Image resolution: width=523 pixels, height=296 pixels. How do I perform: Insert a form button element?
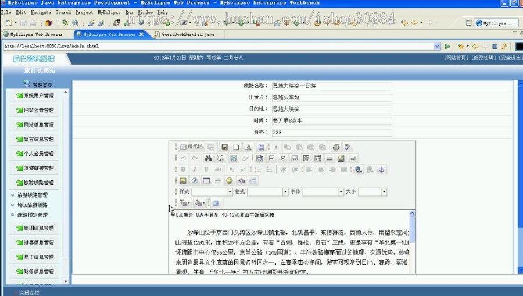click(x=329, y=158)
